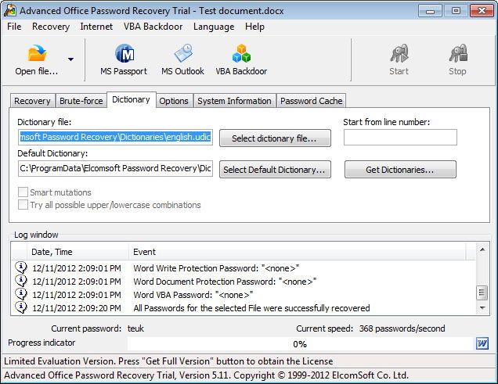This screenshot has width=498, height=384.
Task: Click the Get Dictionaries button
Action: (400, 170)
